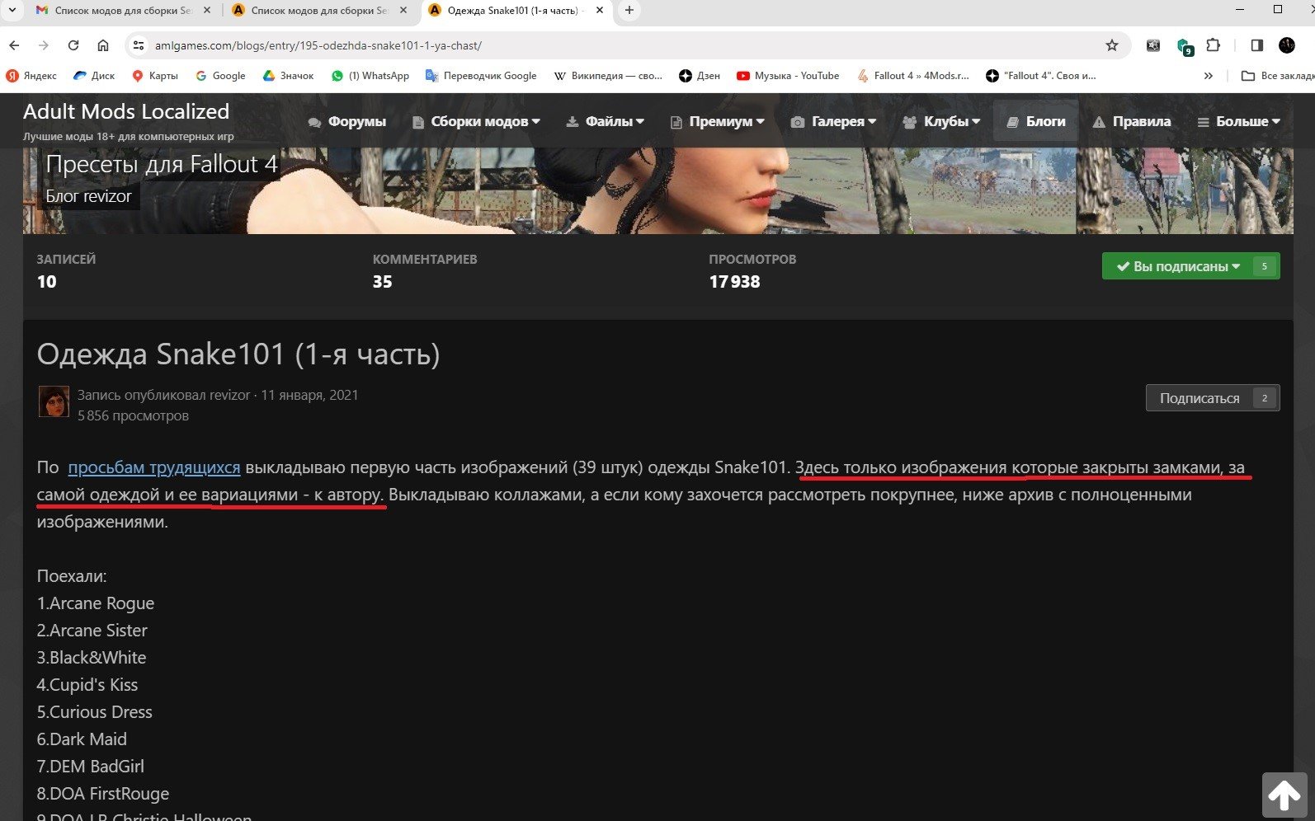Open the 'Больше' menu dropdown

pos(1238,122)
